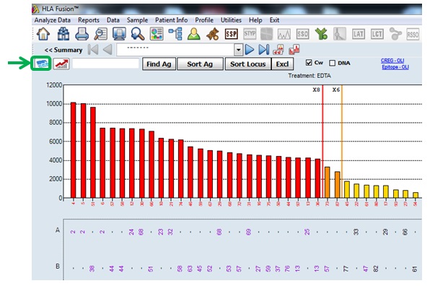
Task: Open the Sample menu
Action: click(137, 20)
